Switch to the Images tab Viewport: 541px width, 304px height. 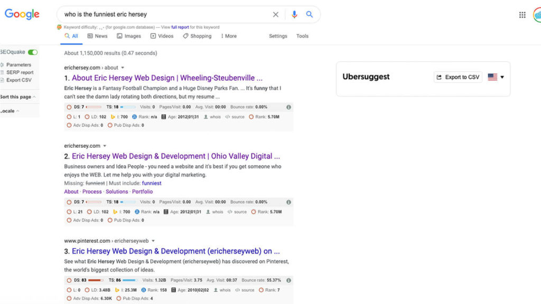[129, 36]
